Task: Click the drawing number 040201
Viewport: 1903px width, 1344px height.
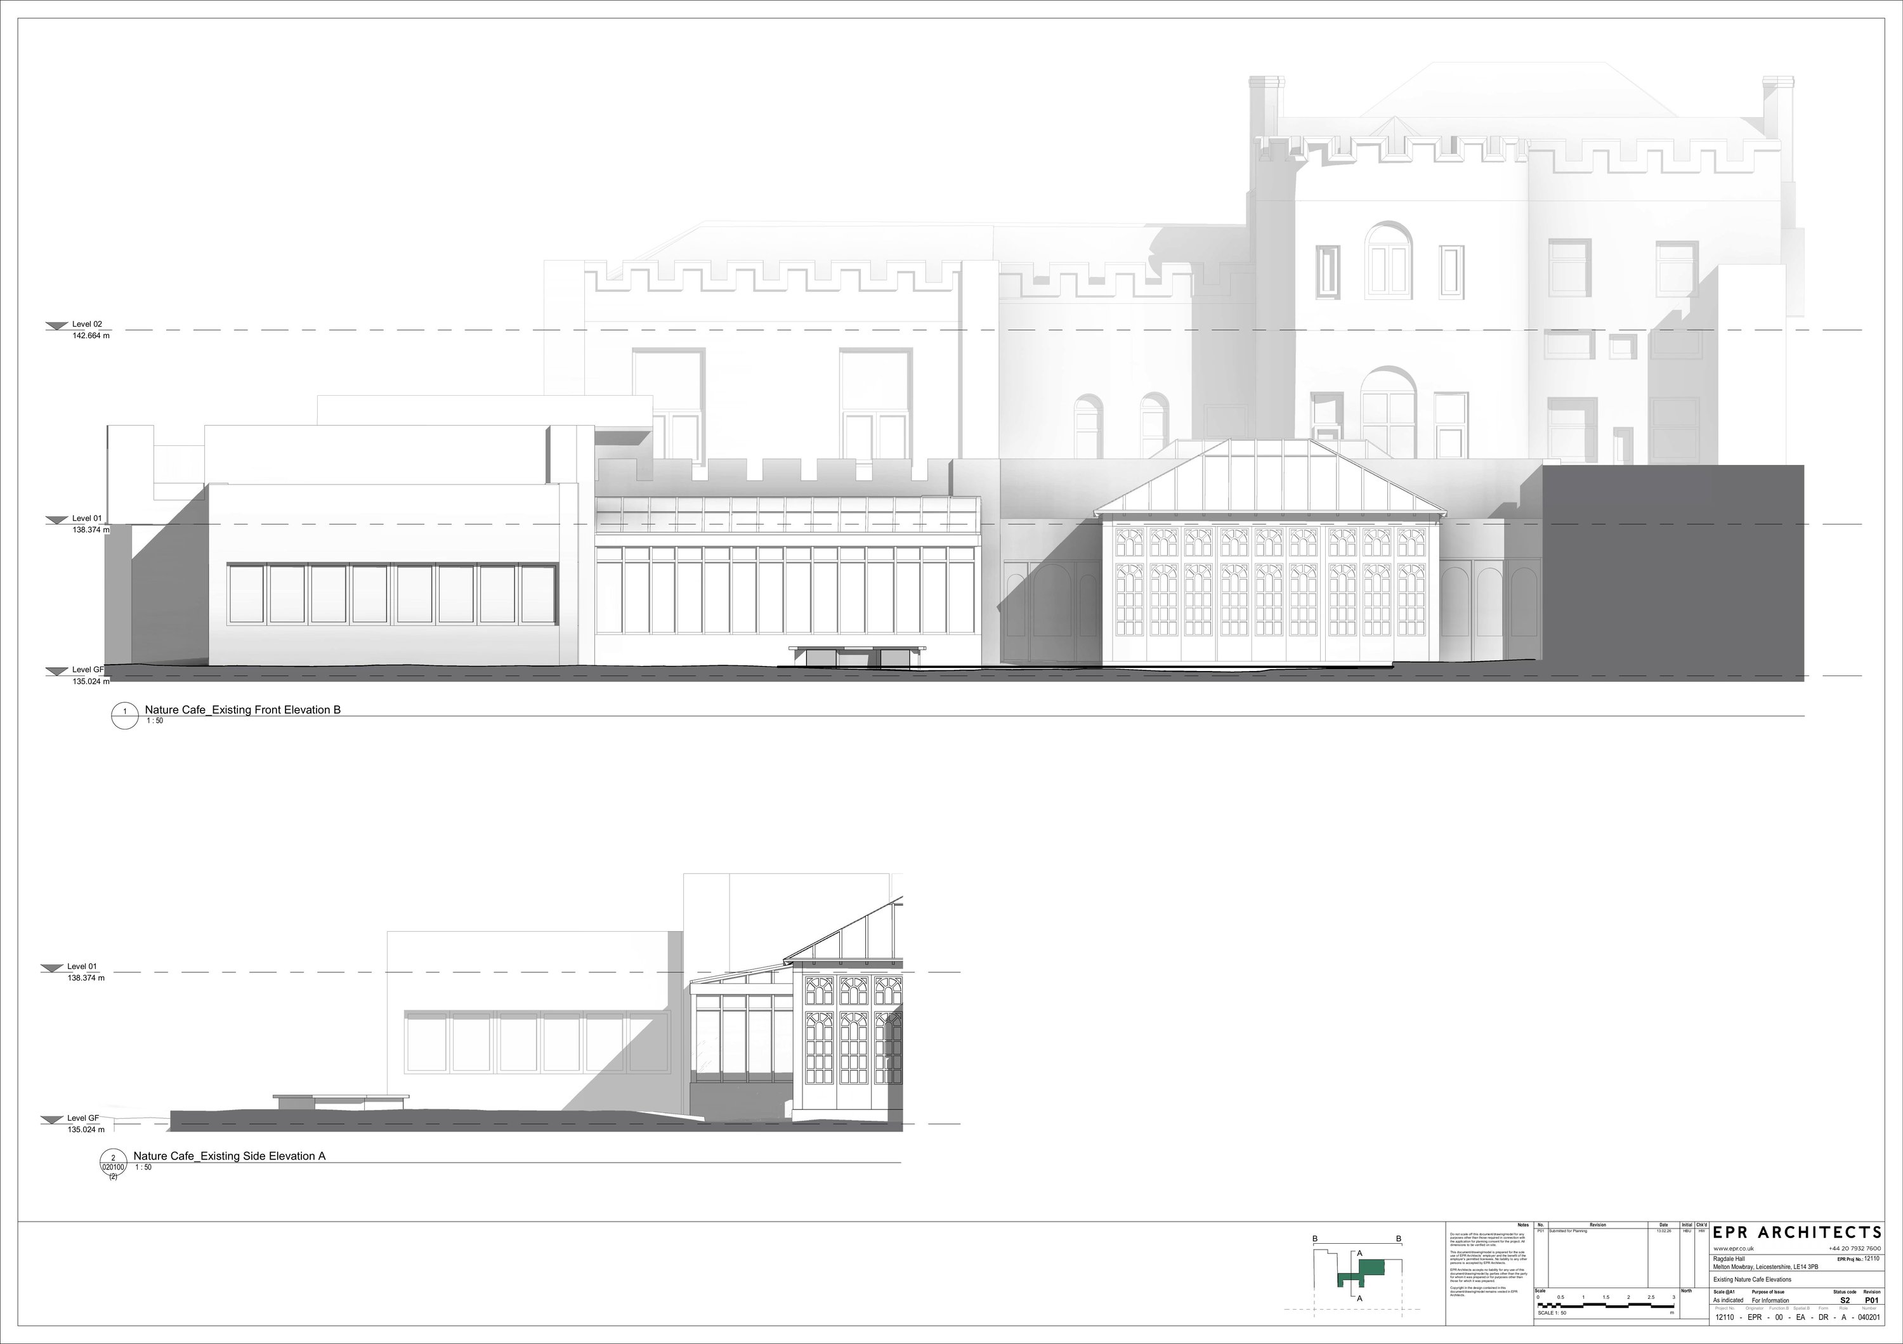Action: point(1868,1317)
